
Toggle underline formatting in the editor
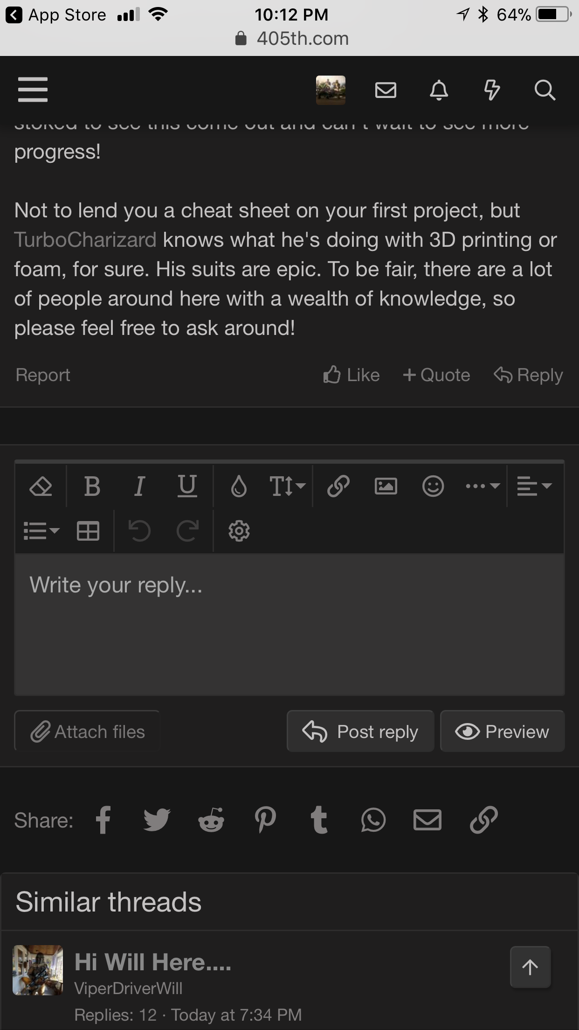coord(187,486)
